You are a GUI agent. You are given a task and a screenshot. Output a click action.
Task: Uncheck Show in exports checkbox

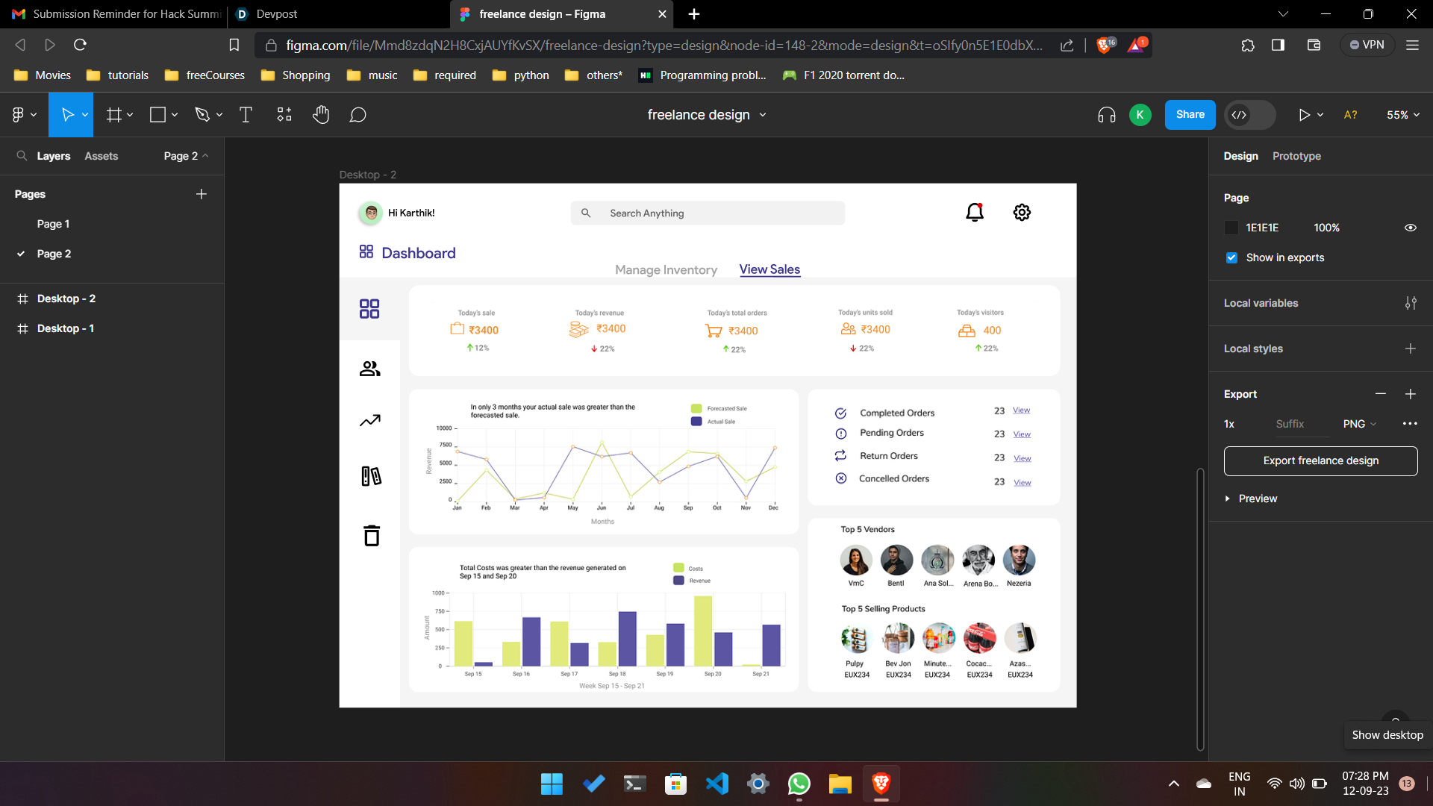pyautogui.click(x=1231, y=257)
